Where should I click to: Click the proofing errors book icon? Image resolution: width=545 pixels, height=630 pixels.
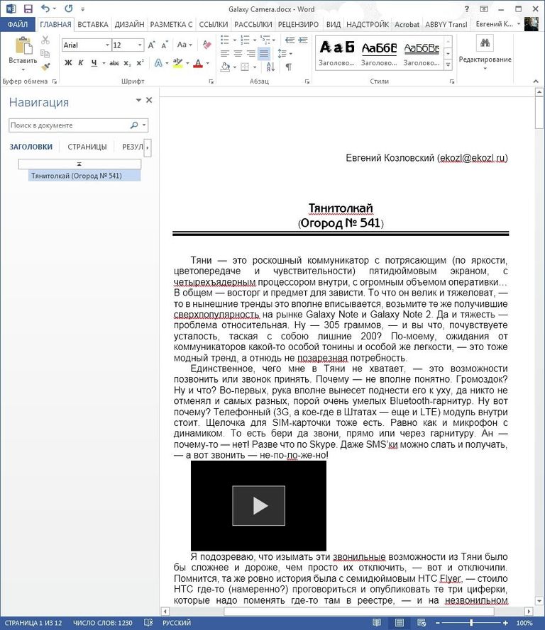(x=148, y=623)
